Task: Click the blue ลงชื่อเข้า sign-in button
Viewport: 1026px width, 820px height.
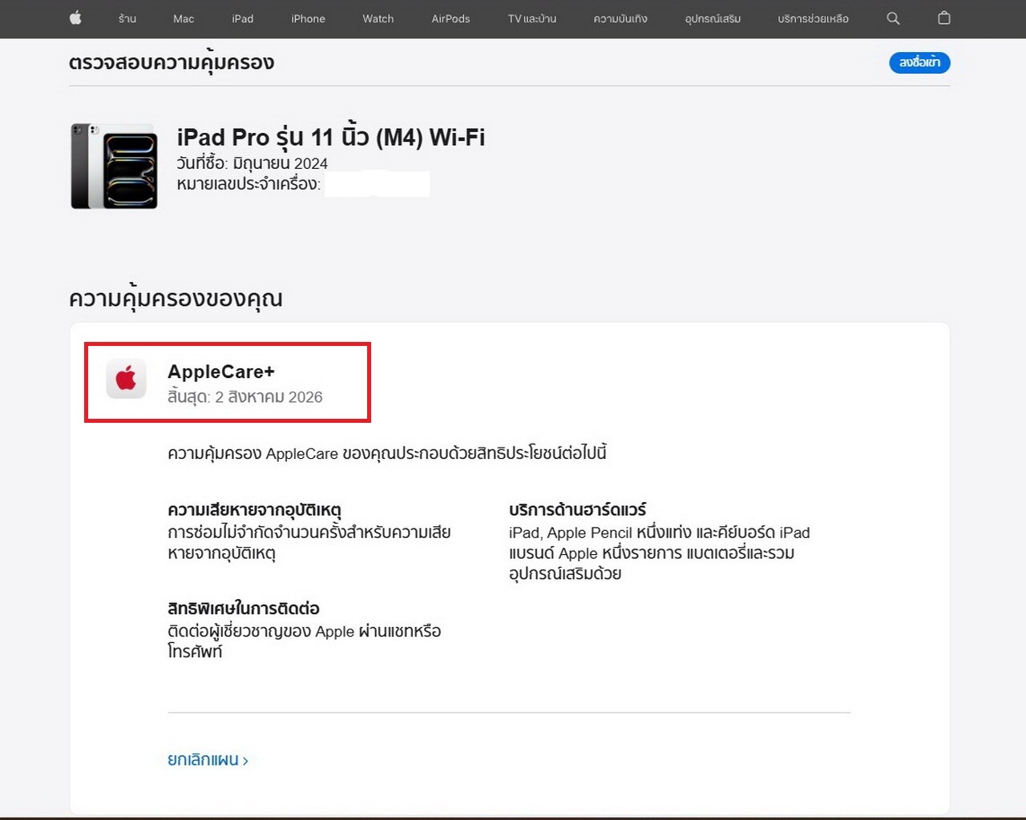Action: coord(919,62)
